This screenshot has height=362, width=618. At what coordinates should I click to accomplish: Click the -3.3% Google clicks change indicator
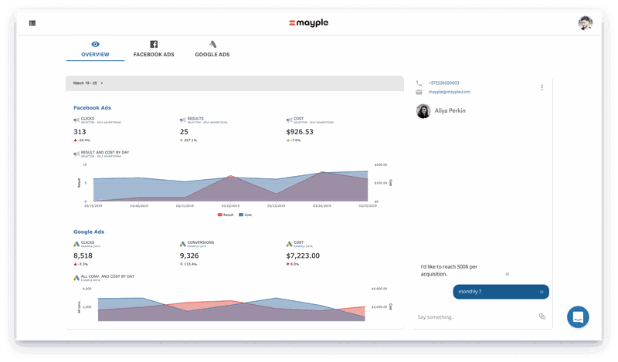click(x=81, y=264)
